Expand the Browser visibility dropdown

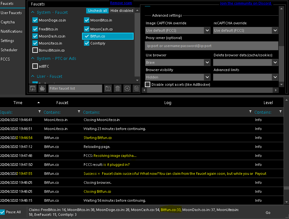(178, 77)
